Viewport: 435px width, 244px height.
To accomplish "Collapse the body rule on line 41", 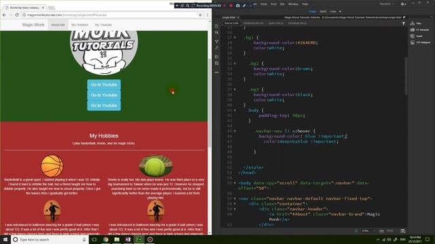I will point(235,110).
